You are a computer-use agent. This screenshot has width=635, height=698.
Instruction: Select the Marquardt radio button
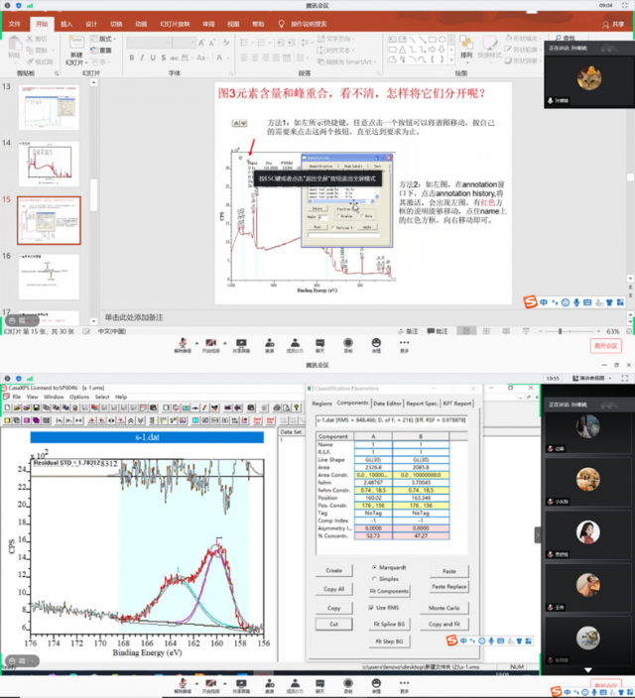coord(374,567)
